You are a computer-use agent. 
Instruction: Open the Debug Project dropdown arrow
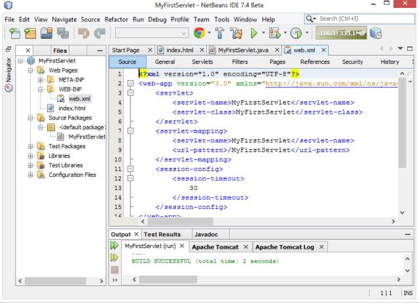pyautogui.click(x=285, y=33)
